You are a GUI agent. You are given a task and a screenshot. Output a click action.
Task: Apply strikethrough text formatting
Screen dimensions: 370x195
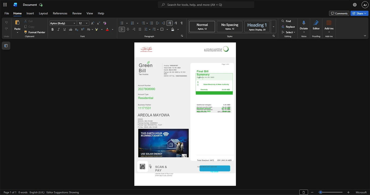tap(70, 29)
